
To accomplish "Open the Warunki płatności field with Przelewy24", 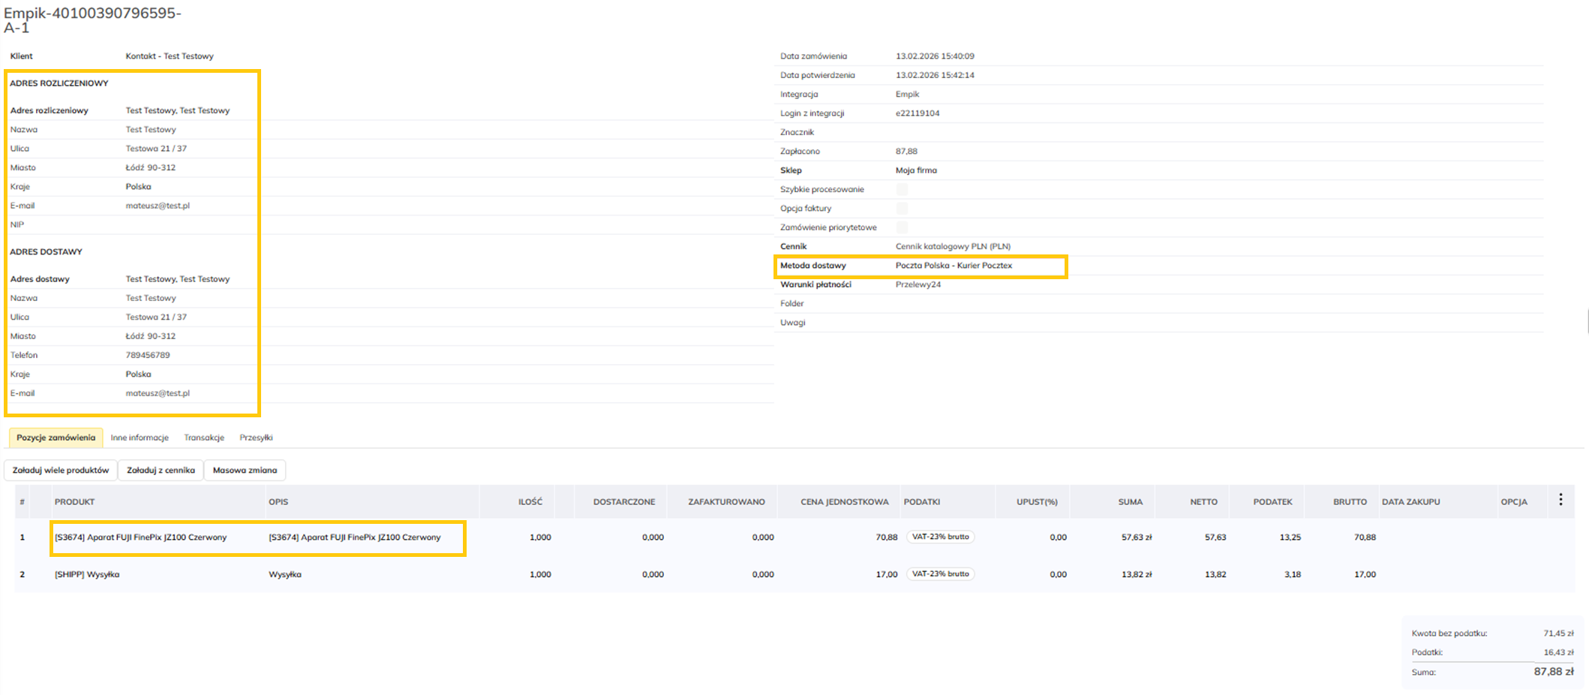I will [x=918, y=285].
